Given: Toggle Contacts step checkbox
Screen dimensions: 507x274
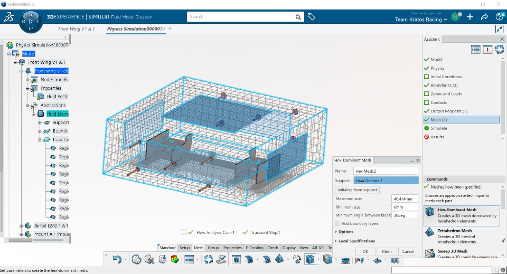Looking at the screenshot, I should 427,103.
